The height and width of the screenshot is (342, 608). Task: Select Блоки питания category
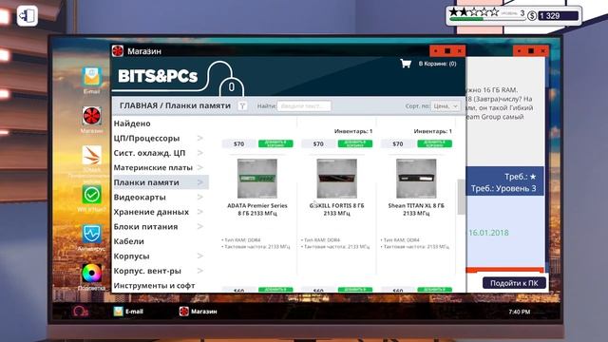coord(145,226)
